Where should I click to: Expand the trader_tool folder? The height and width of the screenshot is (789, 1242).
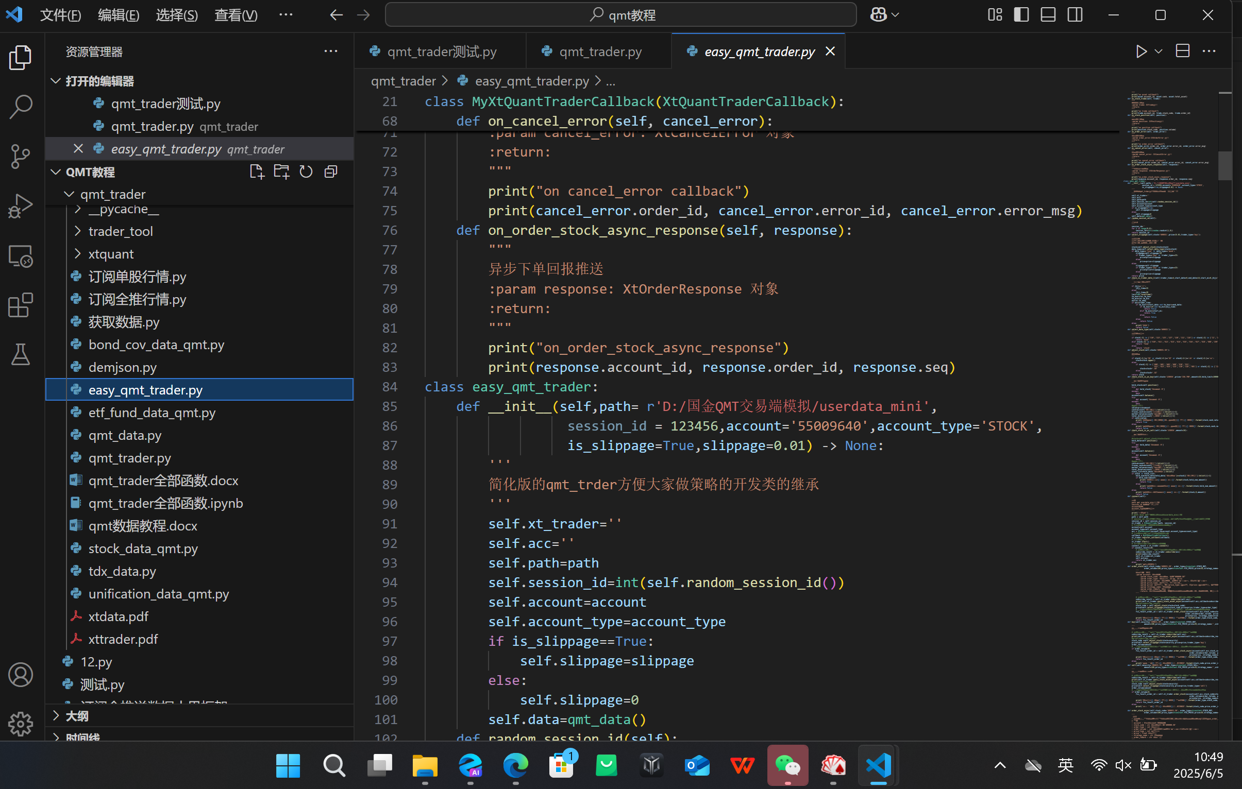(x=77, y=231)
